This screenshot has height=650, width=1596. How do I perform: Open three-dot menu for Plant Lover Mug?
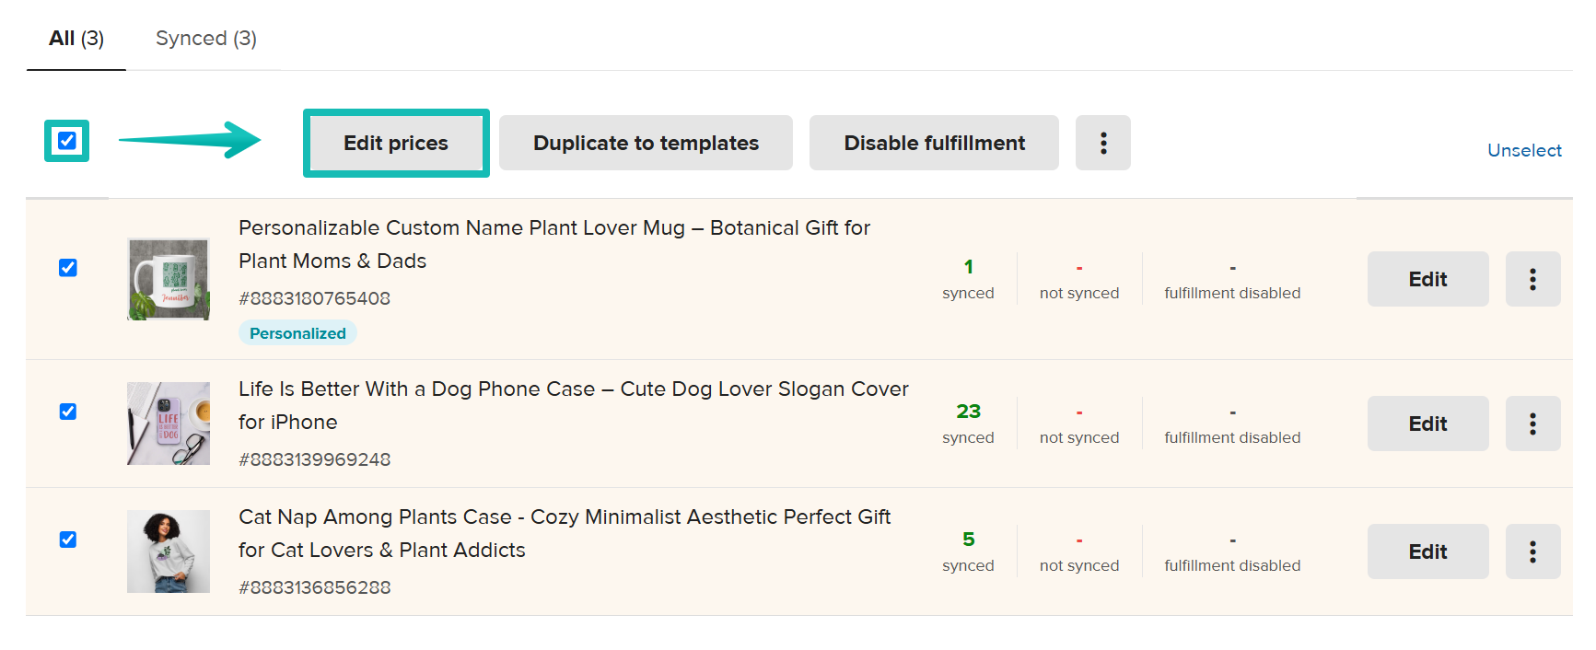pos(1532,279)
